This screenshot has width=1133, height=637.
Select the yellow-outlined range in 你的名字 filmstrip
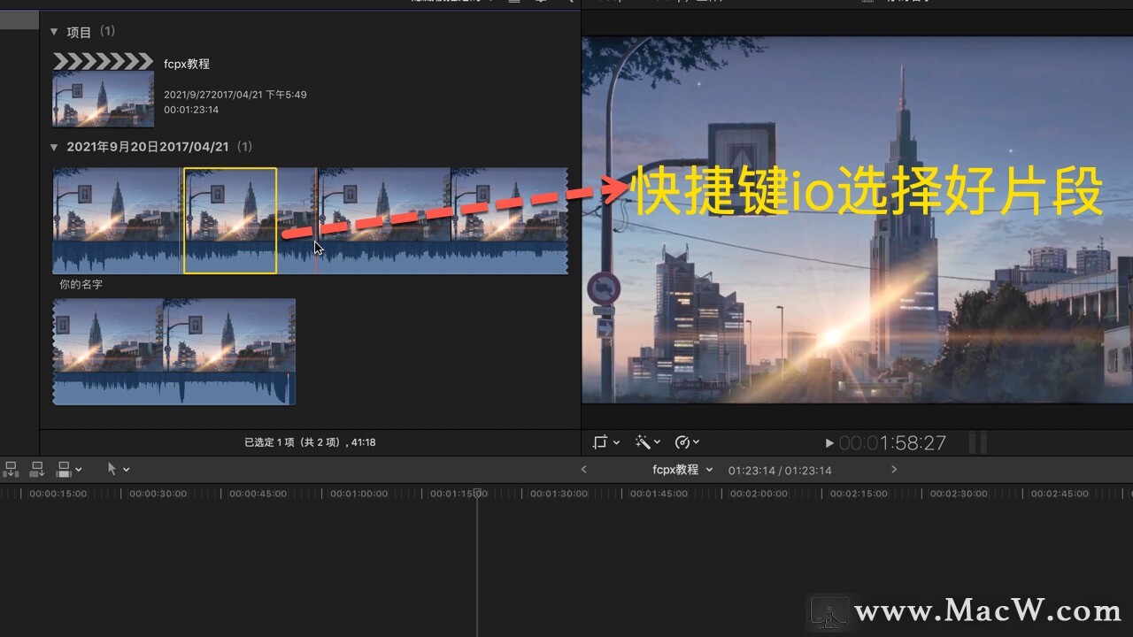230,220
